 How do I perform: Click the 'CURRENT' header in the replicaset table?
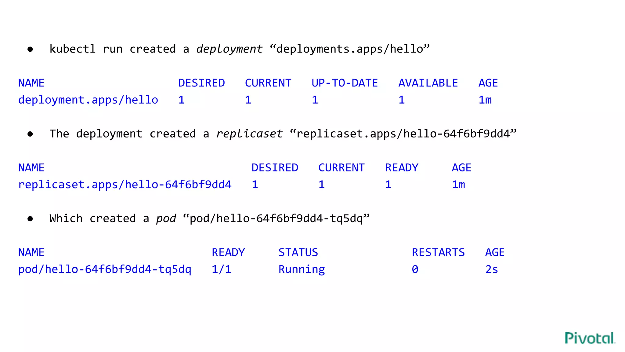click(x=341, y=168)
